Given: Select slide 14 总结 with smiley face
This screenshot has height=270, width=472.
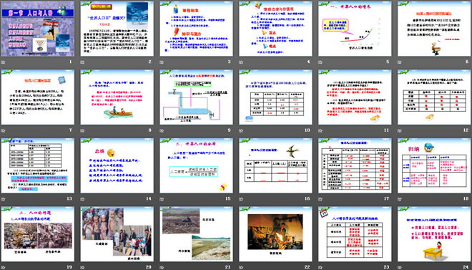Looking at the screenshot, I should tap(117, 165).
